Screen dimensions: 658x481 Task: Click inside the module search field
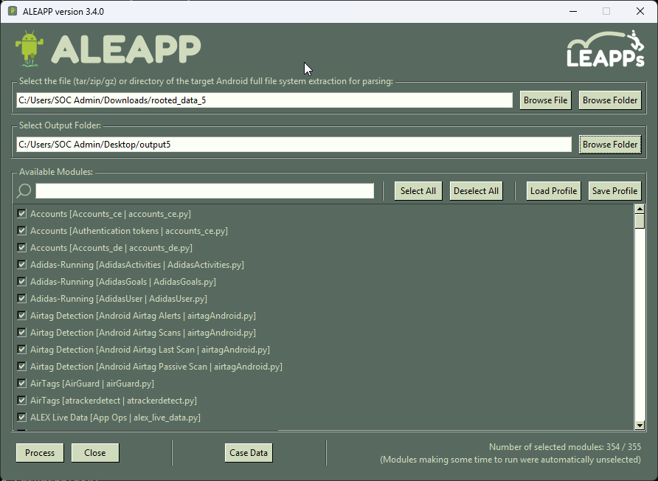point(207,190)
